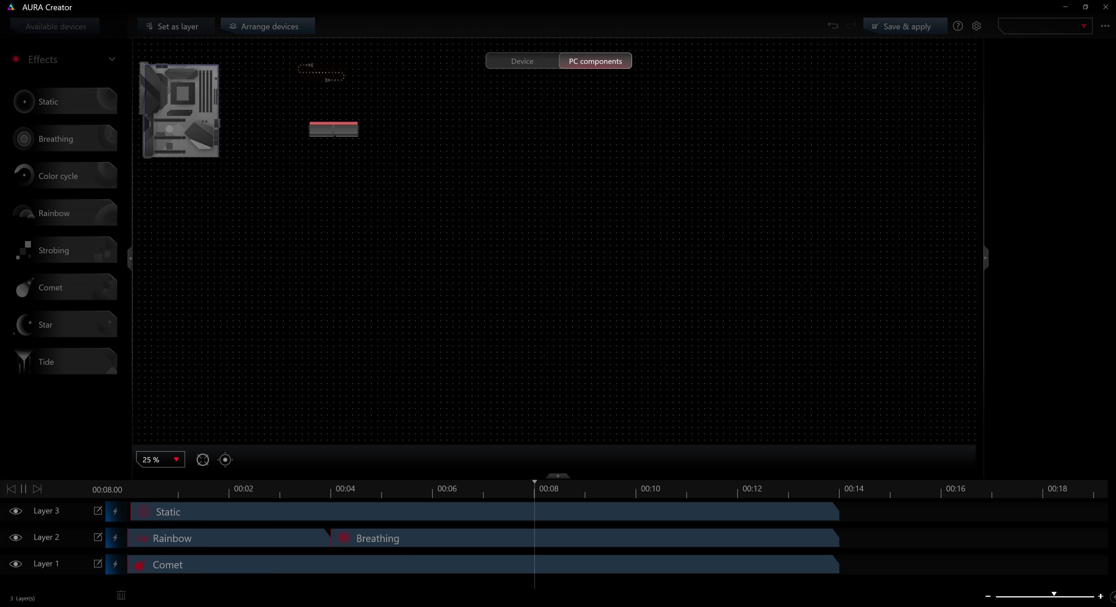The image size is (1116, 607).
Task: Select the Static clip on Layer 3
Action: (x=484, y=512)
